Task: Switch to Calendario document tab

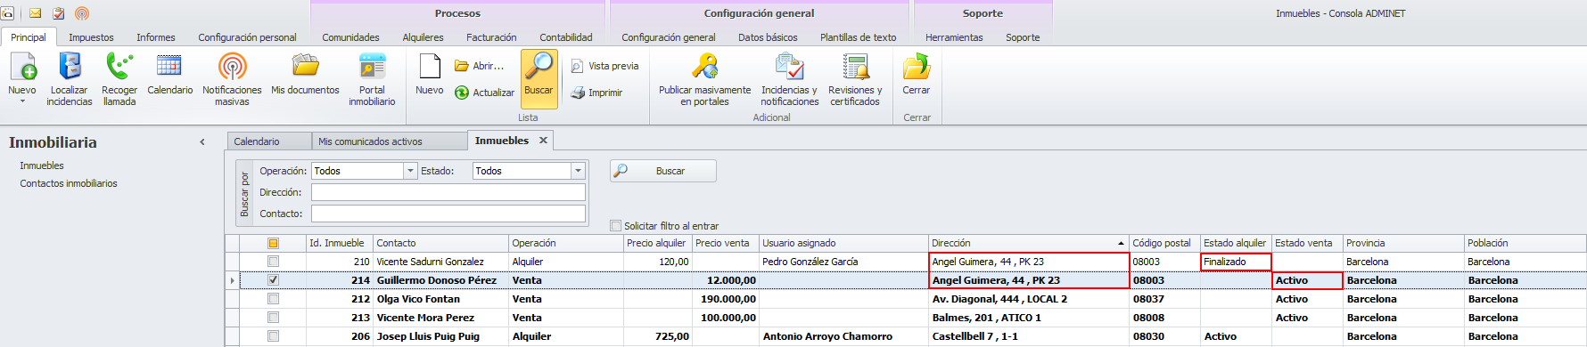Action: 269,141
